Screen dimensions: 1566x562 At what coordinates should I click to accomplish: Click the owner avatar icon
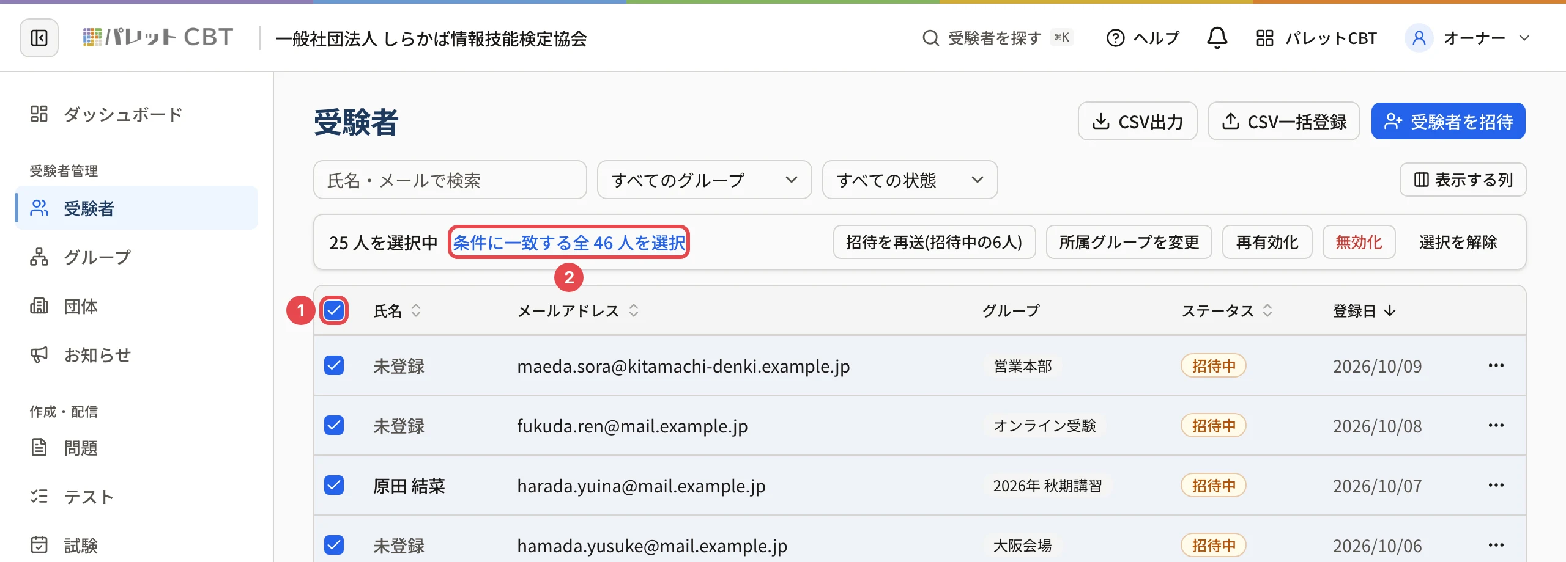[x=1419, y=38]
